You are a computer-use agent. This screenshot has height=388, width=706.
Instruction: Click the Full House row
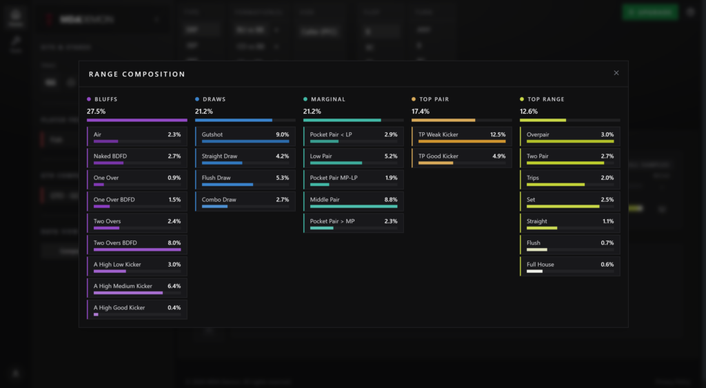(570, 266)
